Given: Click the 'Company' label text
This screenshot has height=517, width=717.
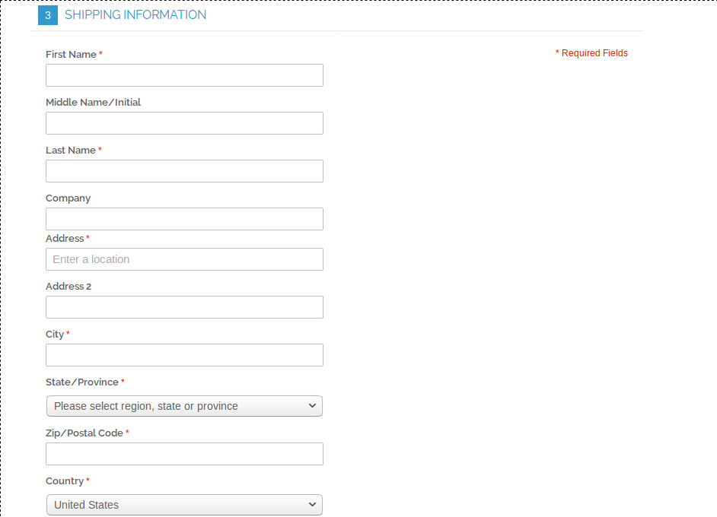Looking at the screenshot, I should tap(68, 198).
